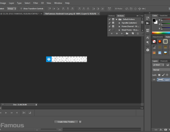The height and width of the screenshot is (132, 170).
Task: Click the Create Video Timeline button
Action: click(x=66, y=122)
